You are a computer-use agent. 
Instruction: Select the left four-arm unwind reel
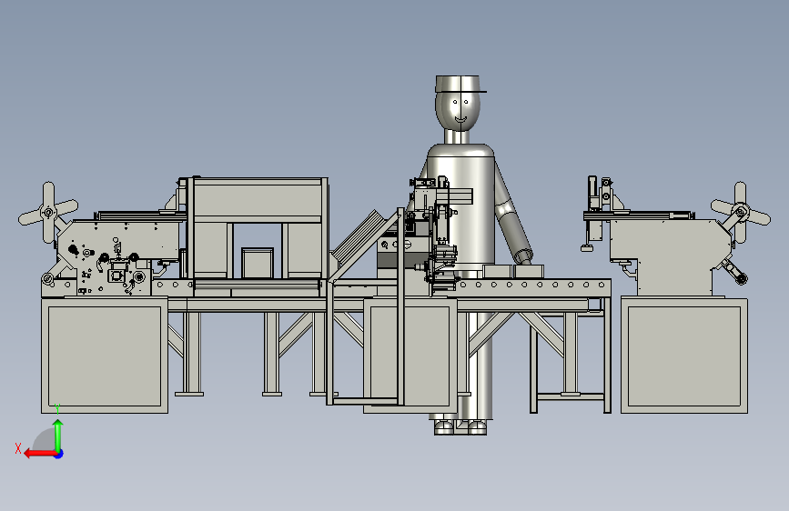(48, 212)
